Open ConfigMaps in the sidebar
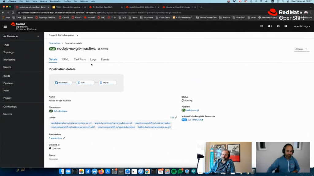Screen dimensions: 314x176 pos(10,107)
